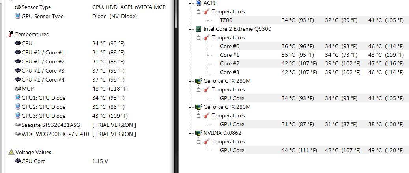Collapse Temperatures under NVIDIA 0x0862
409x173 pixels.
199,142
